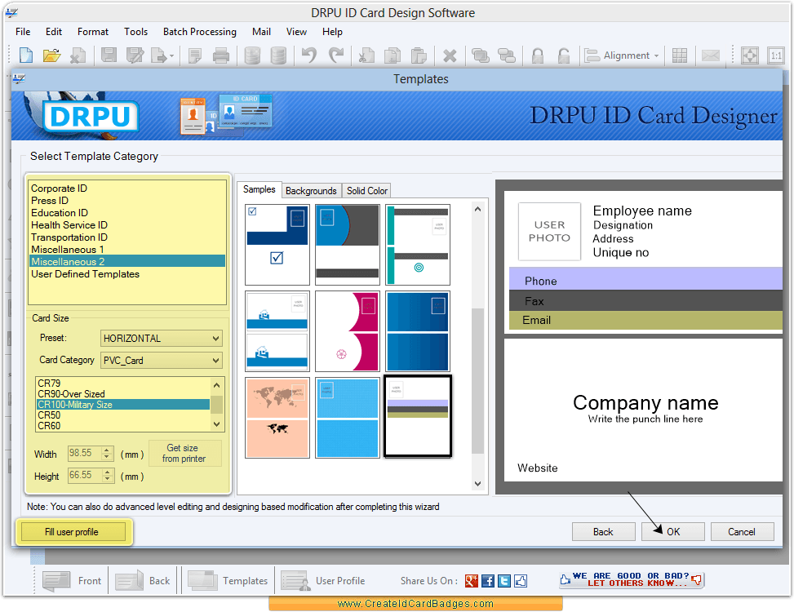Click the card size list up arrow
The height and width of the screenshot is (612, 794).
coord(217,385)
